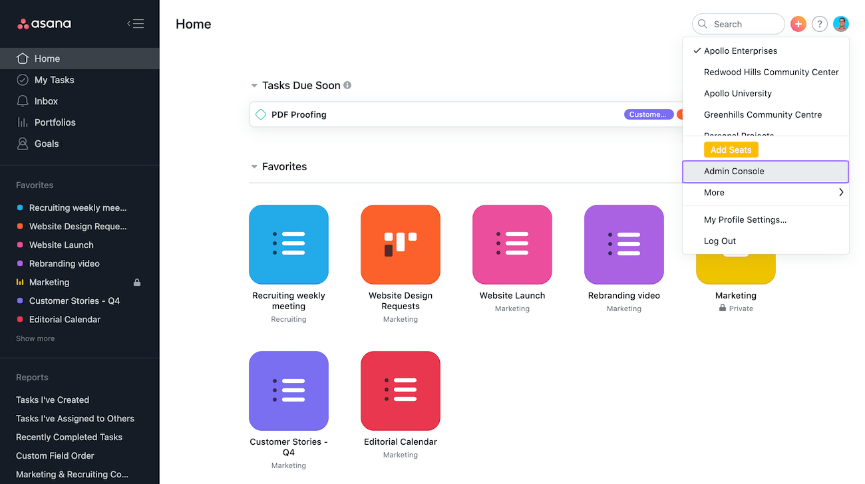865x484 pixels.
Task: Click the Reports sidebar heading
Action: [x=32, y=377]
